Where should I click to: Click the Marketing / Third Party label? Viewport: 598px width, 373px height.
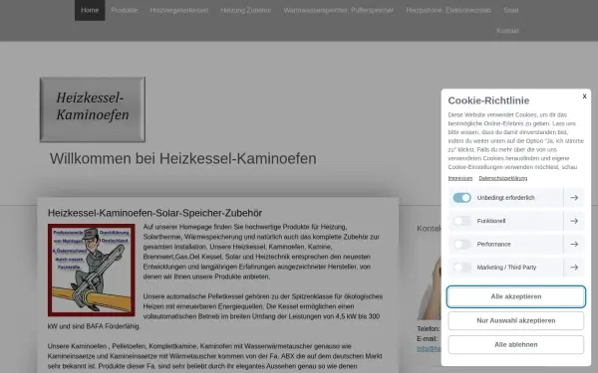[x=506, y=268]
